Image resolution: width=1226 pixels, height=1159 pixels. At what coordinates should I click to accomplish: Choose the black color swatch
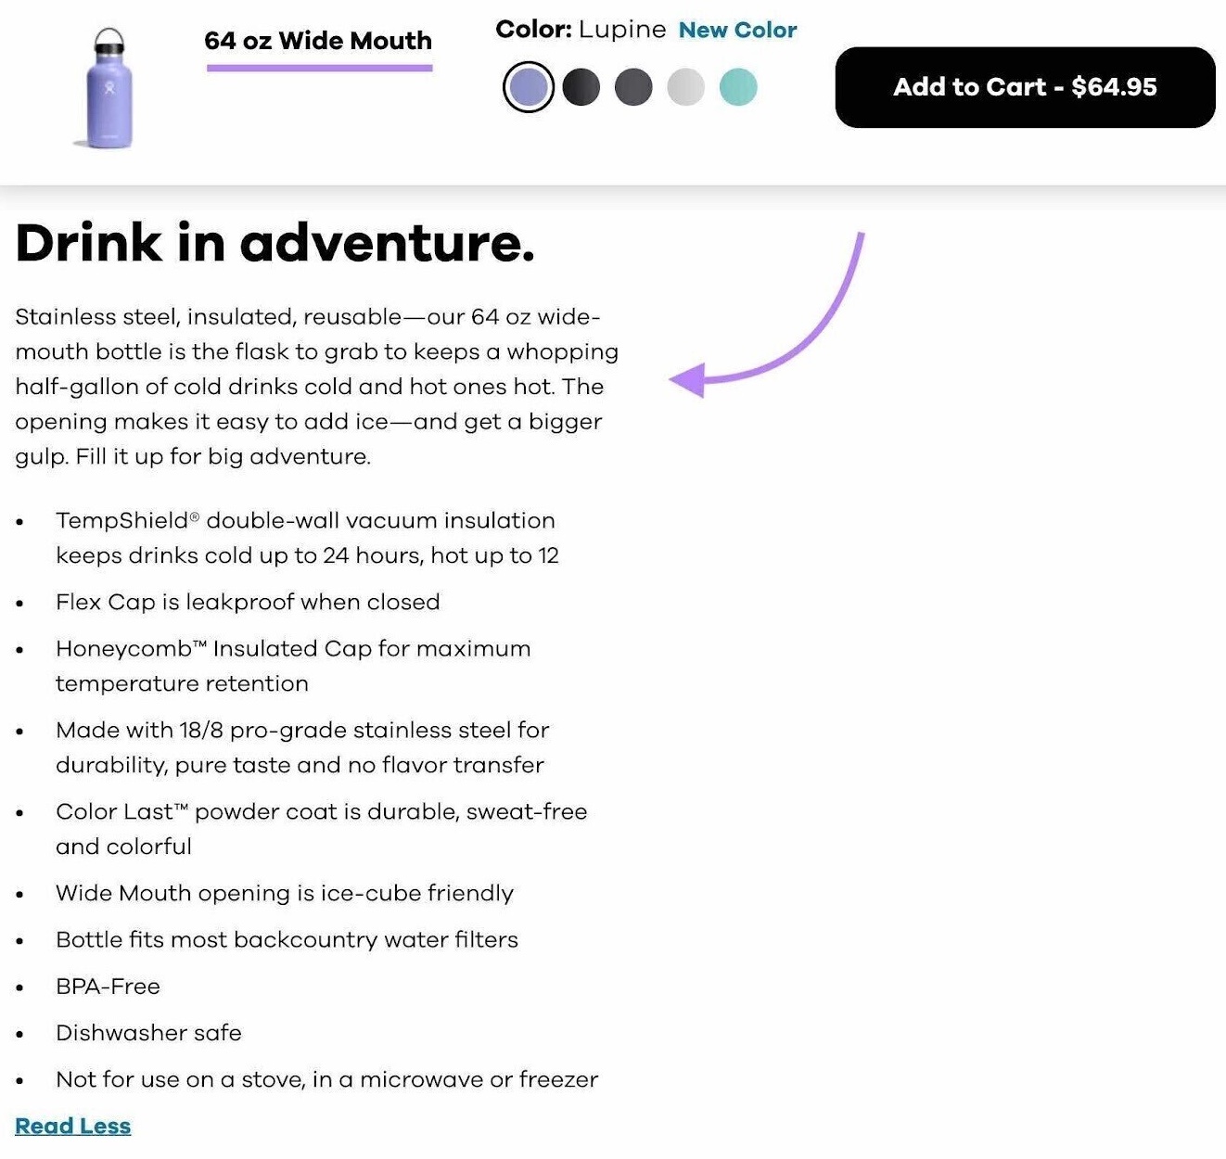[581, 87]
